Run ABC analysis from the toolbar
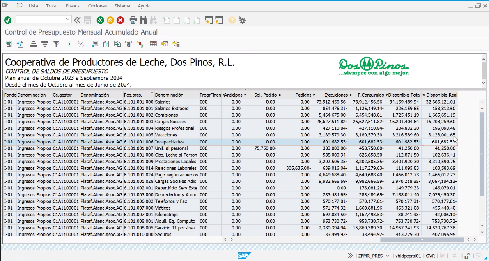Viewport: 489px width, 261px height. click(x=140, y=44)
